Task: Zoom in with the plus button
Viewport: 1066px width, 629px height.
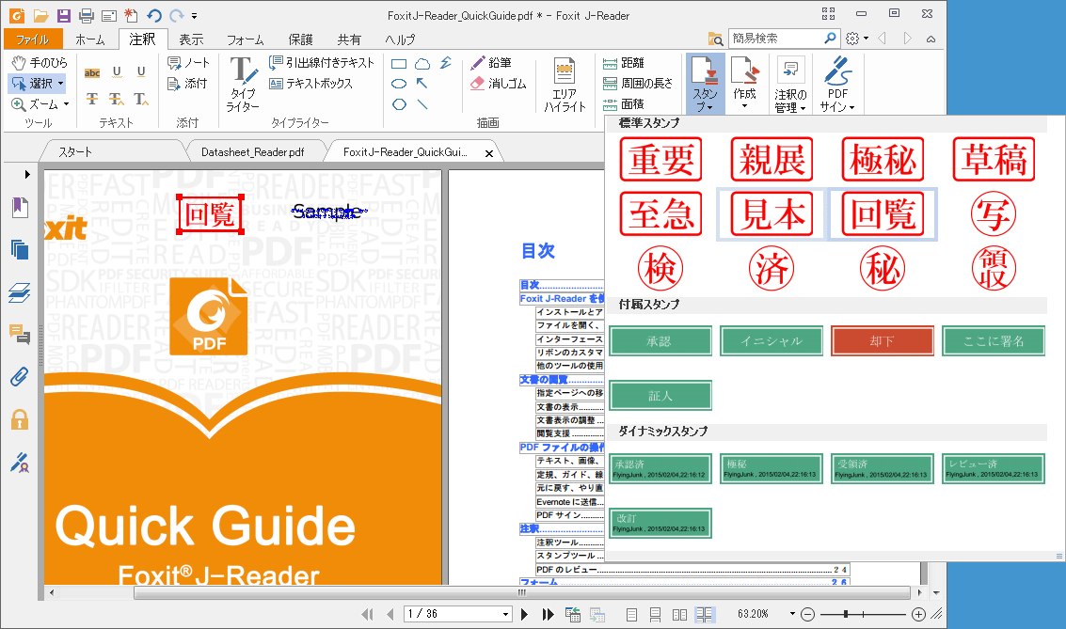Action: click(x=918, y=615)
